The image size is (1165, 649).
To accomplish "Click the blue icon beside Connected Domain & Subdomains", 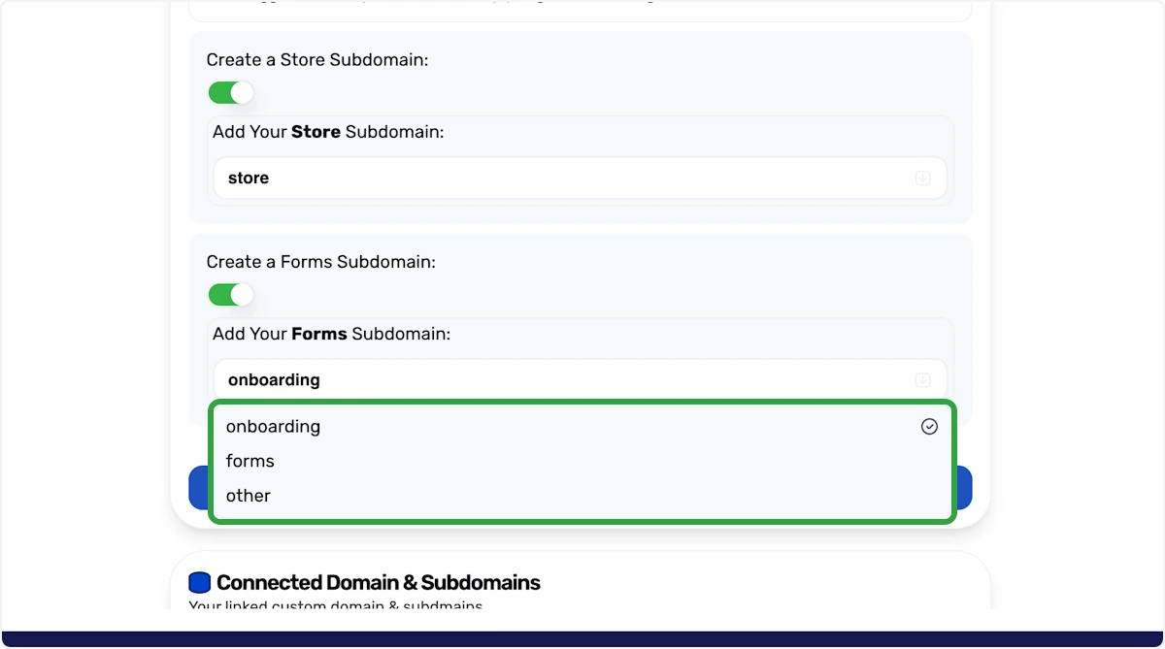I will coord(199,583).
